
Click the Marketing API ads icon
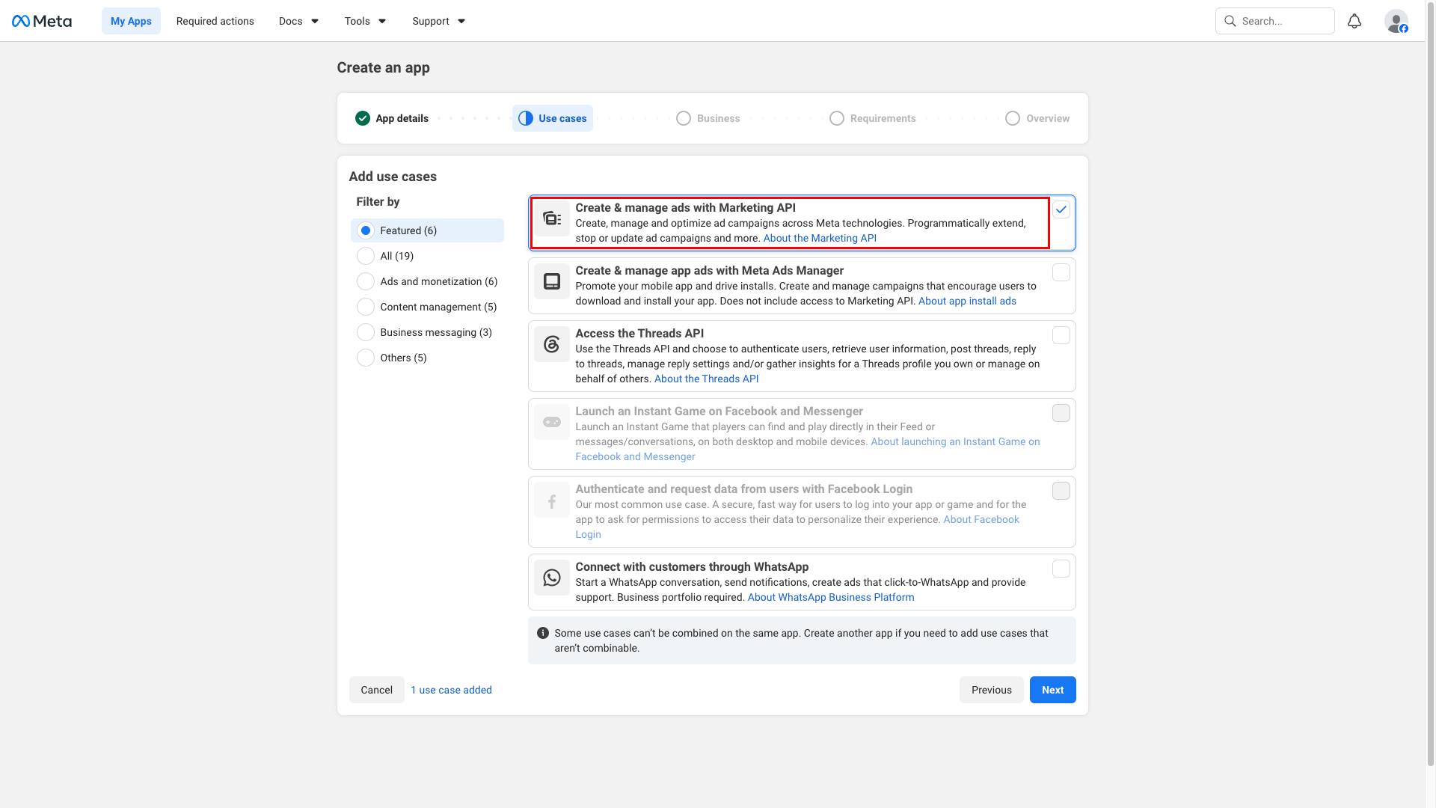[552, 218]
